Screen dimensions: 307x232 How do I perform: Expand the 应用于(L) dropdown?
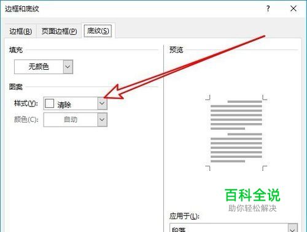point(293,228)
